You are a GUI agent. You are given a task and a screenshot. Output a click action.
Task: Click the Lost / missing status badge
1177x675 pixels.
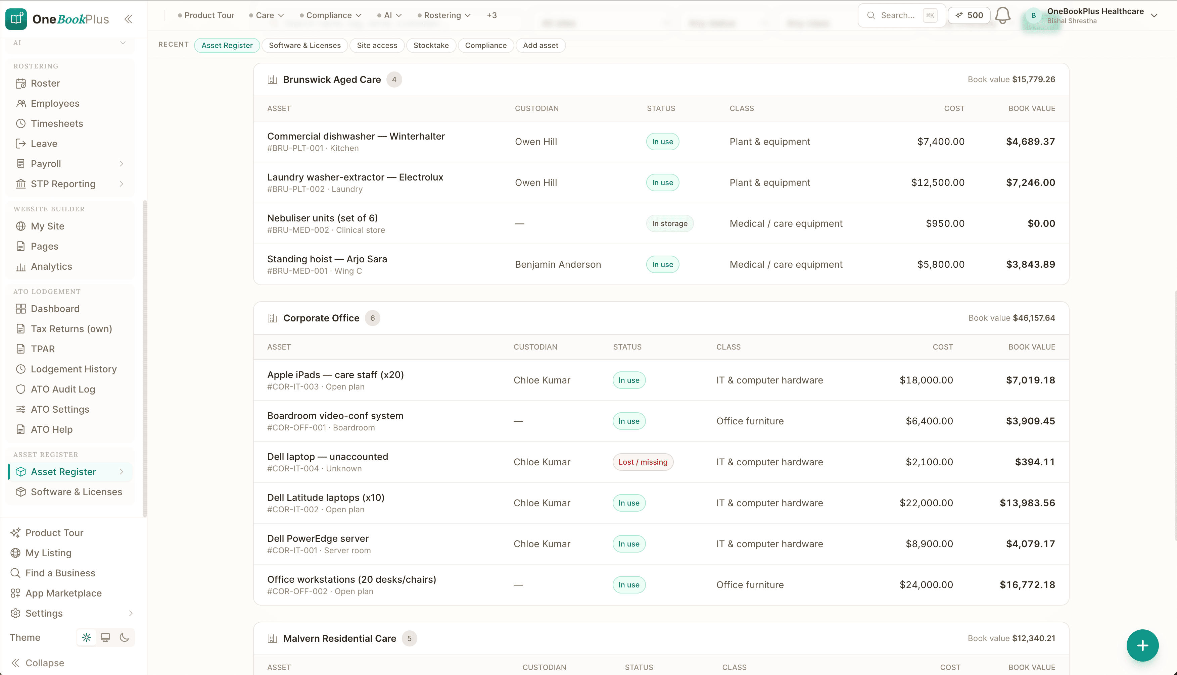click(643, 462)
